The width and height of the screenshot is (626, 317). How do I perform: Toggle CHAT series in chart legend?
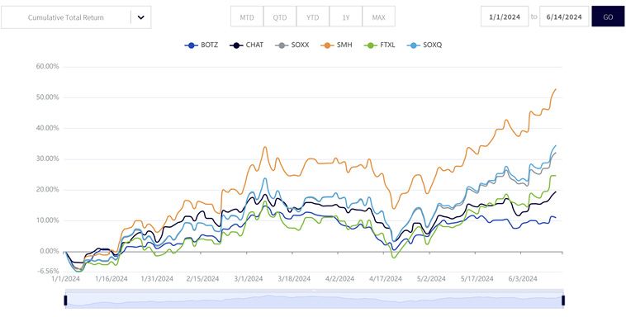pos(246,45)
